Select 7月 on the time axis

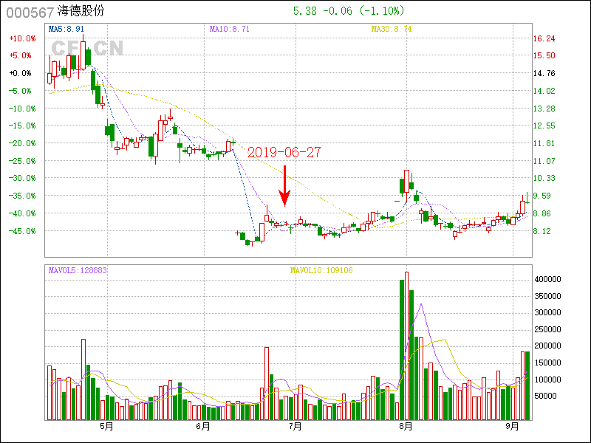click(295, 426)
